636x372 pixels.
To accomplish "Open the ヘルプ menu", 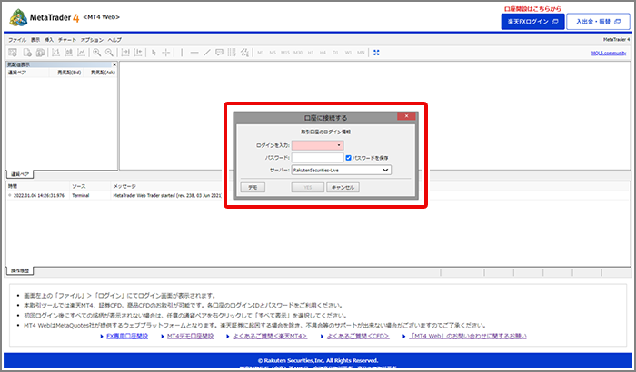I will [114, 40].
